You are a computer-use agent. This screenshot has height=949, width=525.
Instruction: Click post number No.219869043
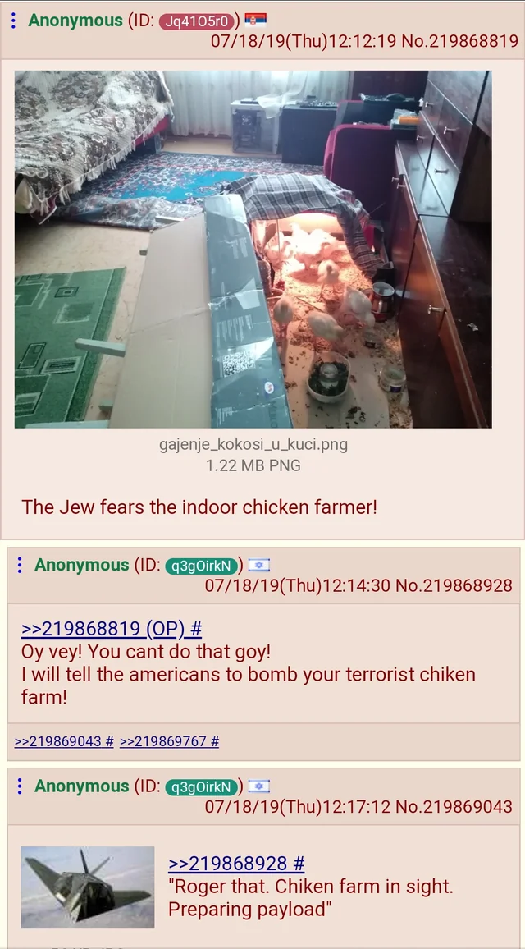click(454, 806)
